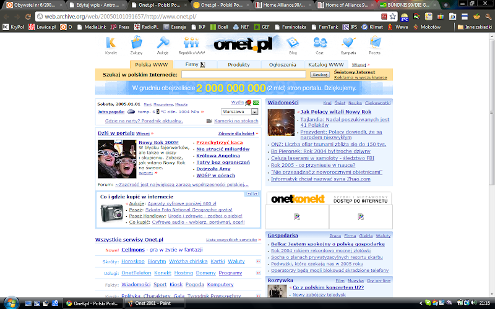Switch to Onet 2001 - Paint in taskbar
Image resolution: width=495 pixels, height=309 pixels.
click(x=154, y=303)
